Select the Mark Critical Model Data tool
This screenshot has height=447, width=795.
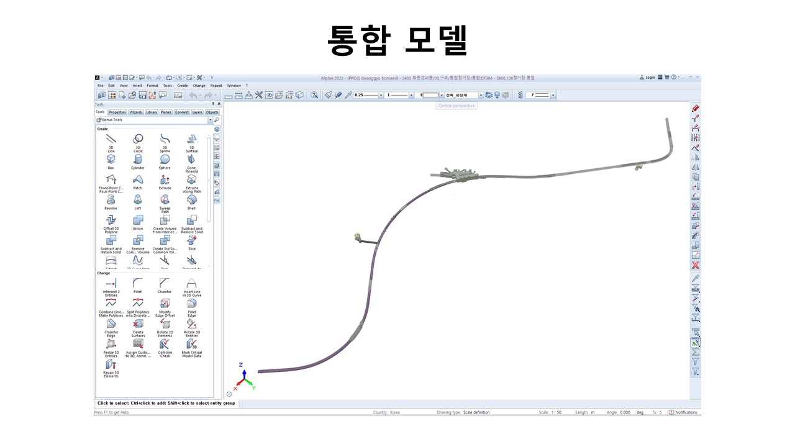pos(192,348)
